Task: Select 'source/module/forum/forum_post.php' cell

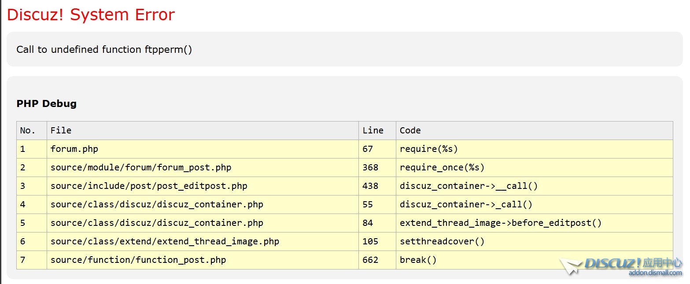Action: coord(203,168)
